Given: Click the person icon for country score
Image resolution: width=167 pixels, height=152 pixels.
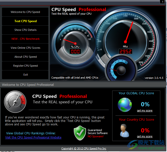Looking at the screenshot, I should click(x=124, y=131).
